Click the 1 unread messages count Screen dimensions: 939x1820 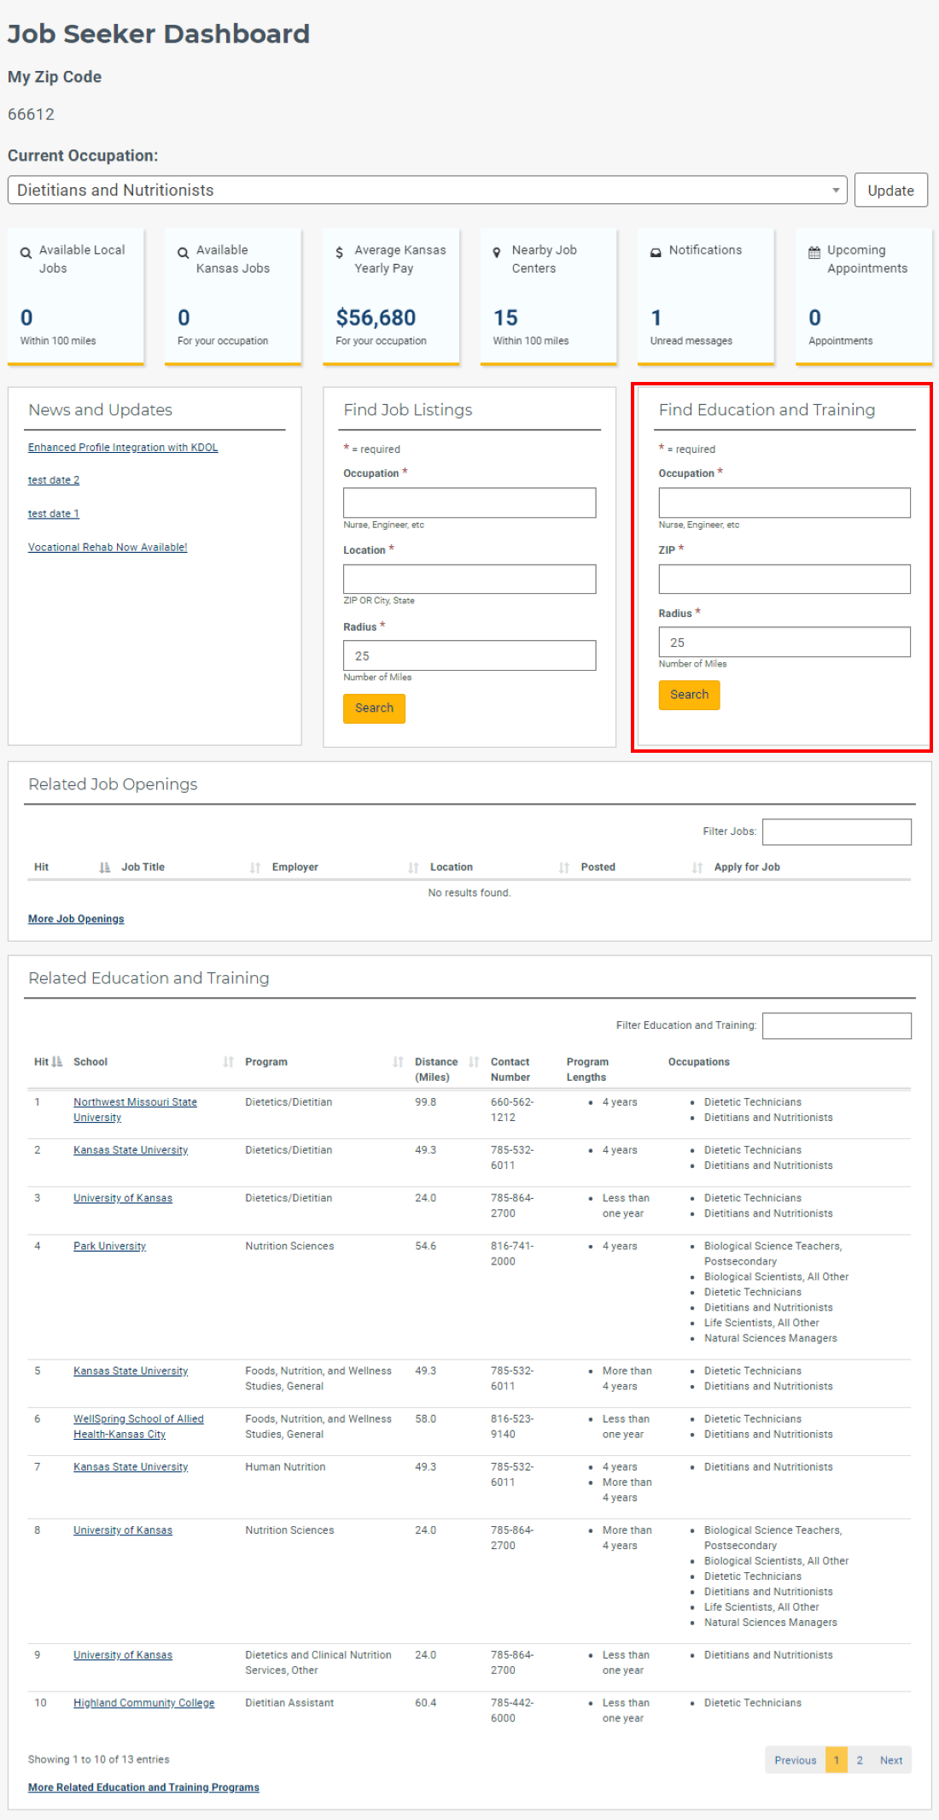point(656,318)
